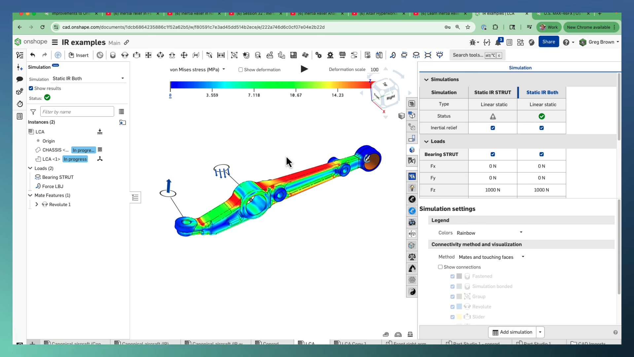Open the von Mises stress dropdown
634x357 pixels.
pos(224,69)
